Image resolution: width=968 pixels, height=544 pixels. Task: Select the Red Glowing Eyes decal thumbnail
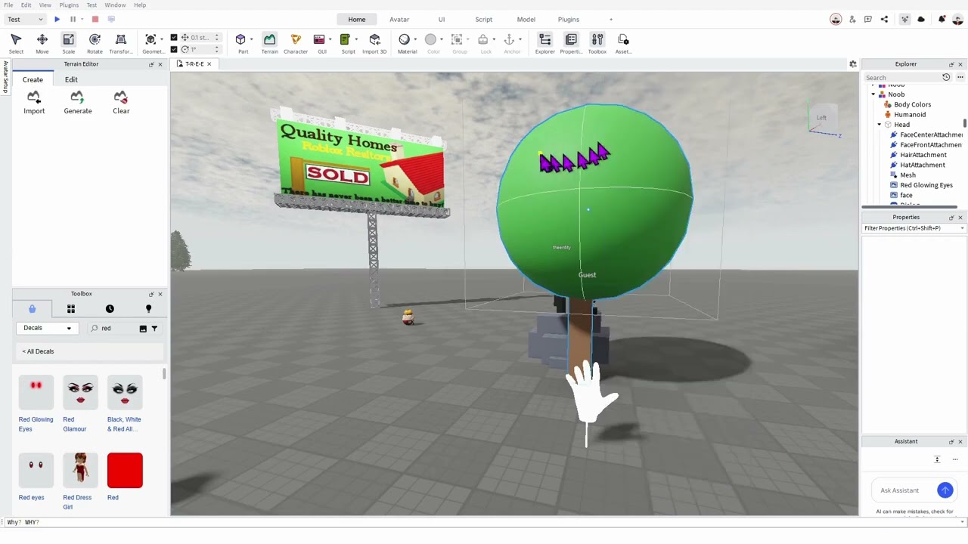point(36,392)
